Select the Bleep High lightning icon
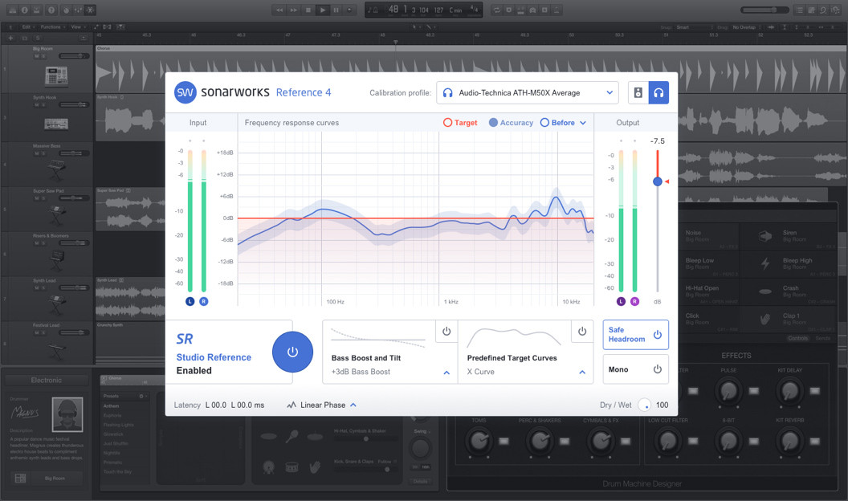The height and width of the screenshot is (501, 848). (765, 263)
